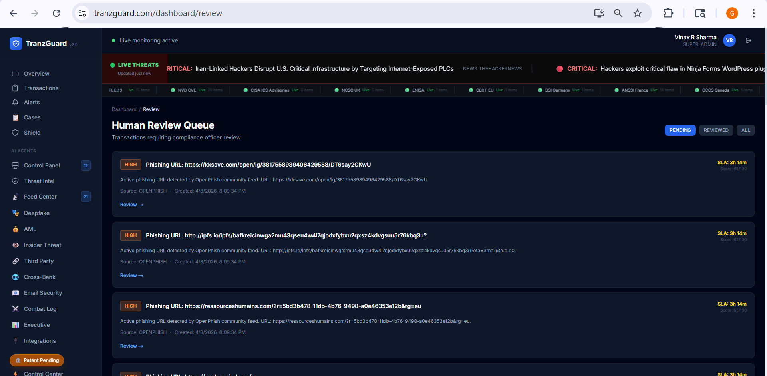Switch to the REVIEWED filter tab
Viewport: 767px width, 376px height.
tap(716, 130)
